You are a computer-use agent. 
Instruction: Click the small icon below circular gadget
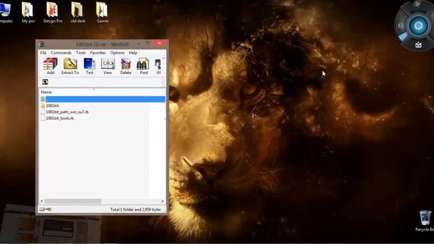click(x=418, y=45)
